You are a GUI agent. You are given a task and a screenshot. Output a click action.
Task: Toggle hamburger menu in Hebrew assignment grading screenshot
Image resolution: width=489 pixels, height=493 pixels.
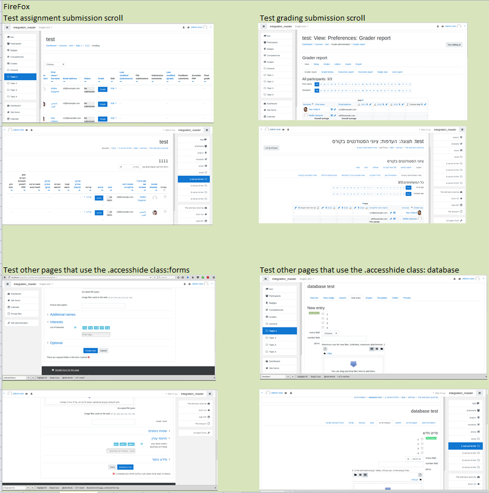point(207,130)
